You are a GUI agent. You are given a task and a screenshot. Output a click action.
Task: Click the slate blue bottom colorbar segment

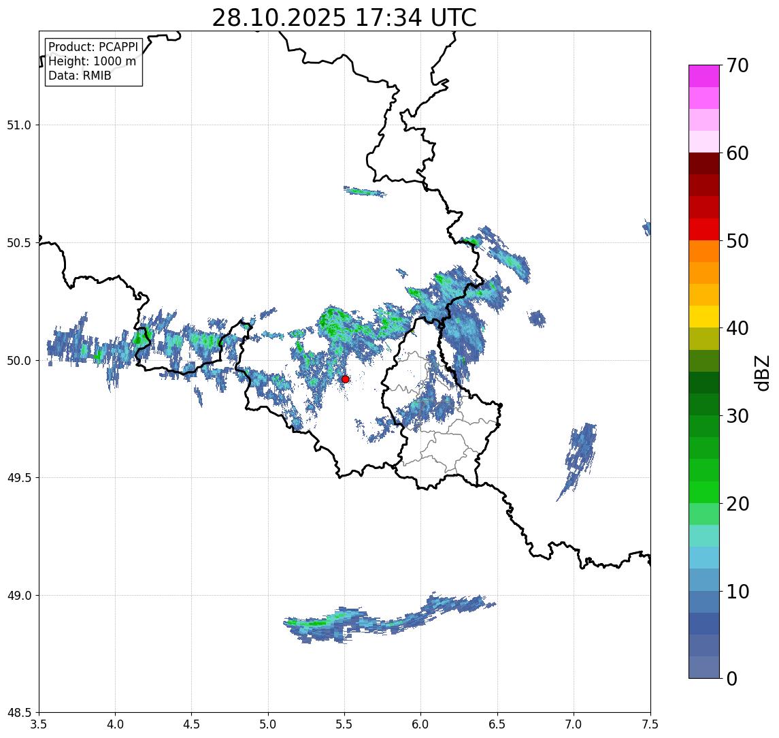[x=704, y=667]
